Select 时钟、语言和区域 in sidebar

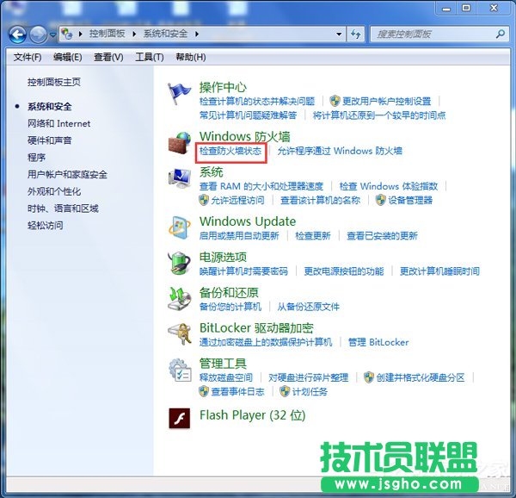(x=63, y=209)
